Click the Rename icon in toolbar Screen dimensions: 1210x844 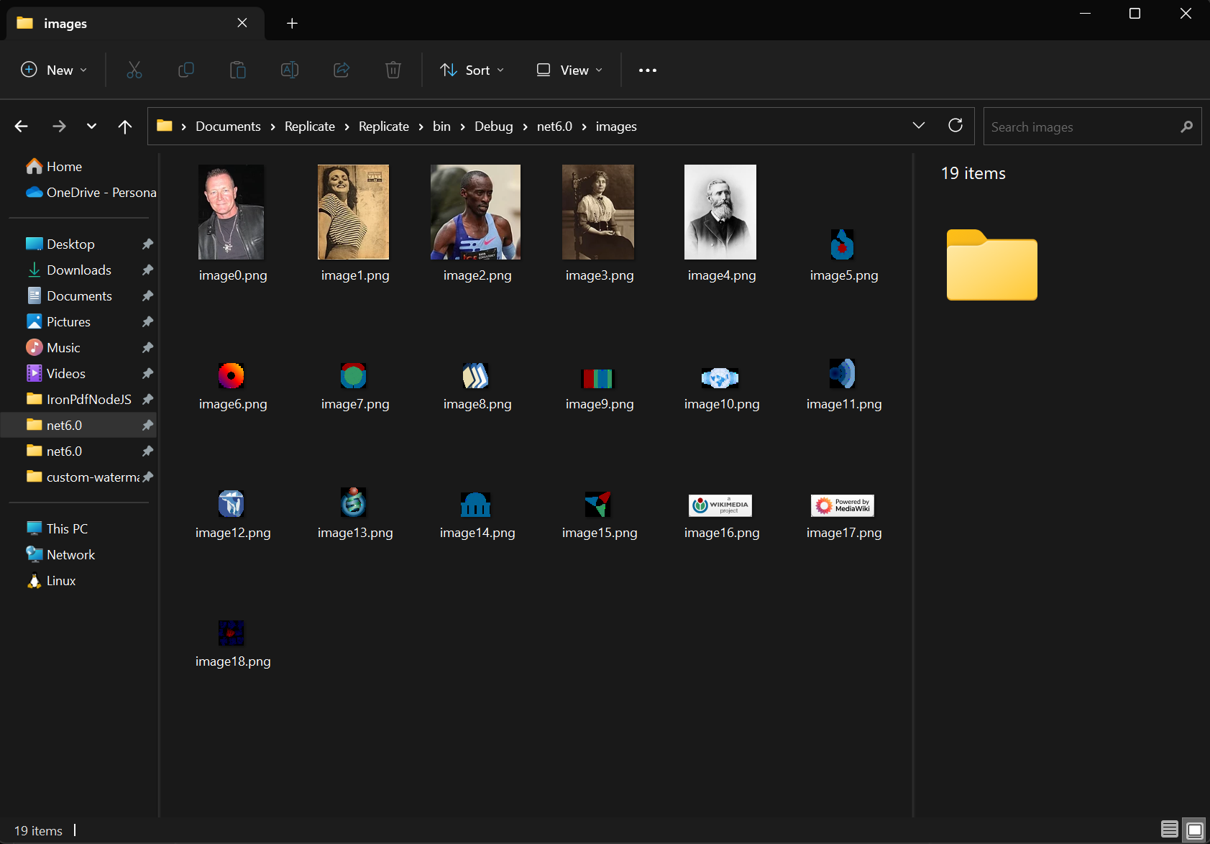click(290, 70)
